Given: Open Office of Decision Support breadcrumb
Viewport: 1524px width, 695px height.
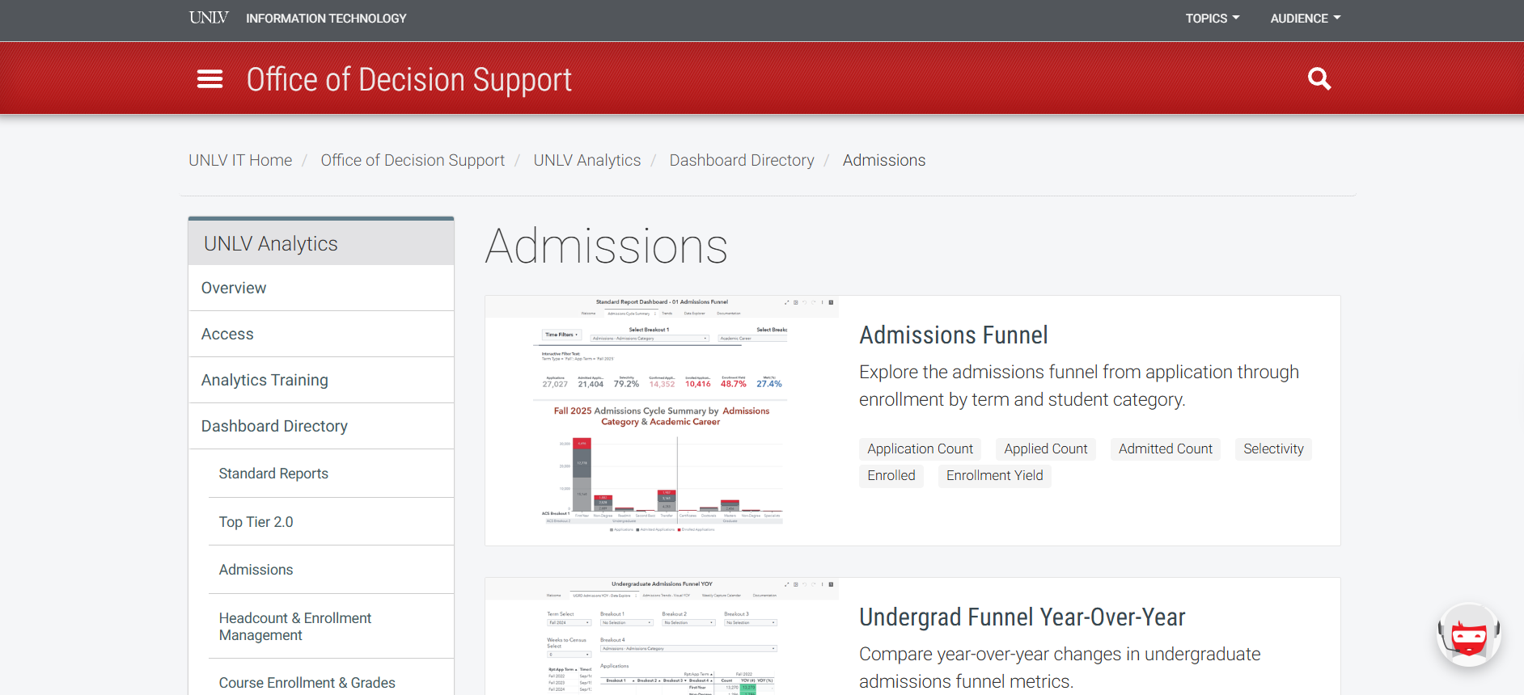Looking at the screenshot, I should click(x=413, y=160).
